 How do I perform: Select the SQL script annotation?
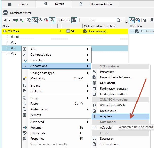[121, 83]
